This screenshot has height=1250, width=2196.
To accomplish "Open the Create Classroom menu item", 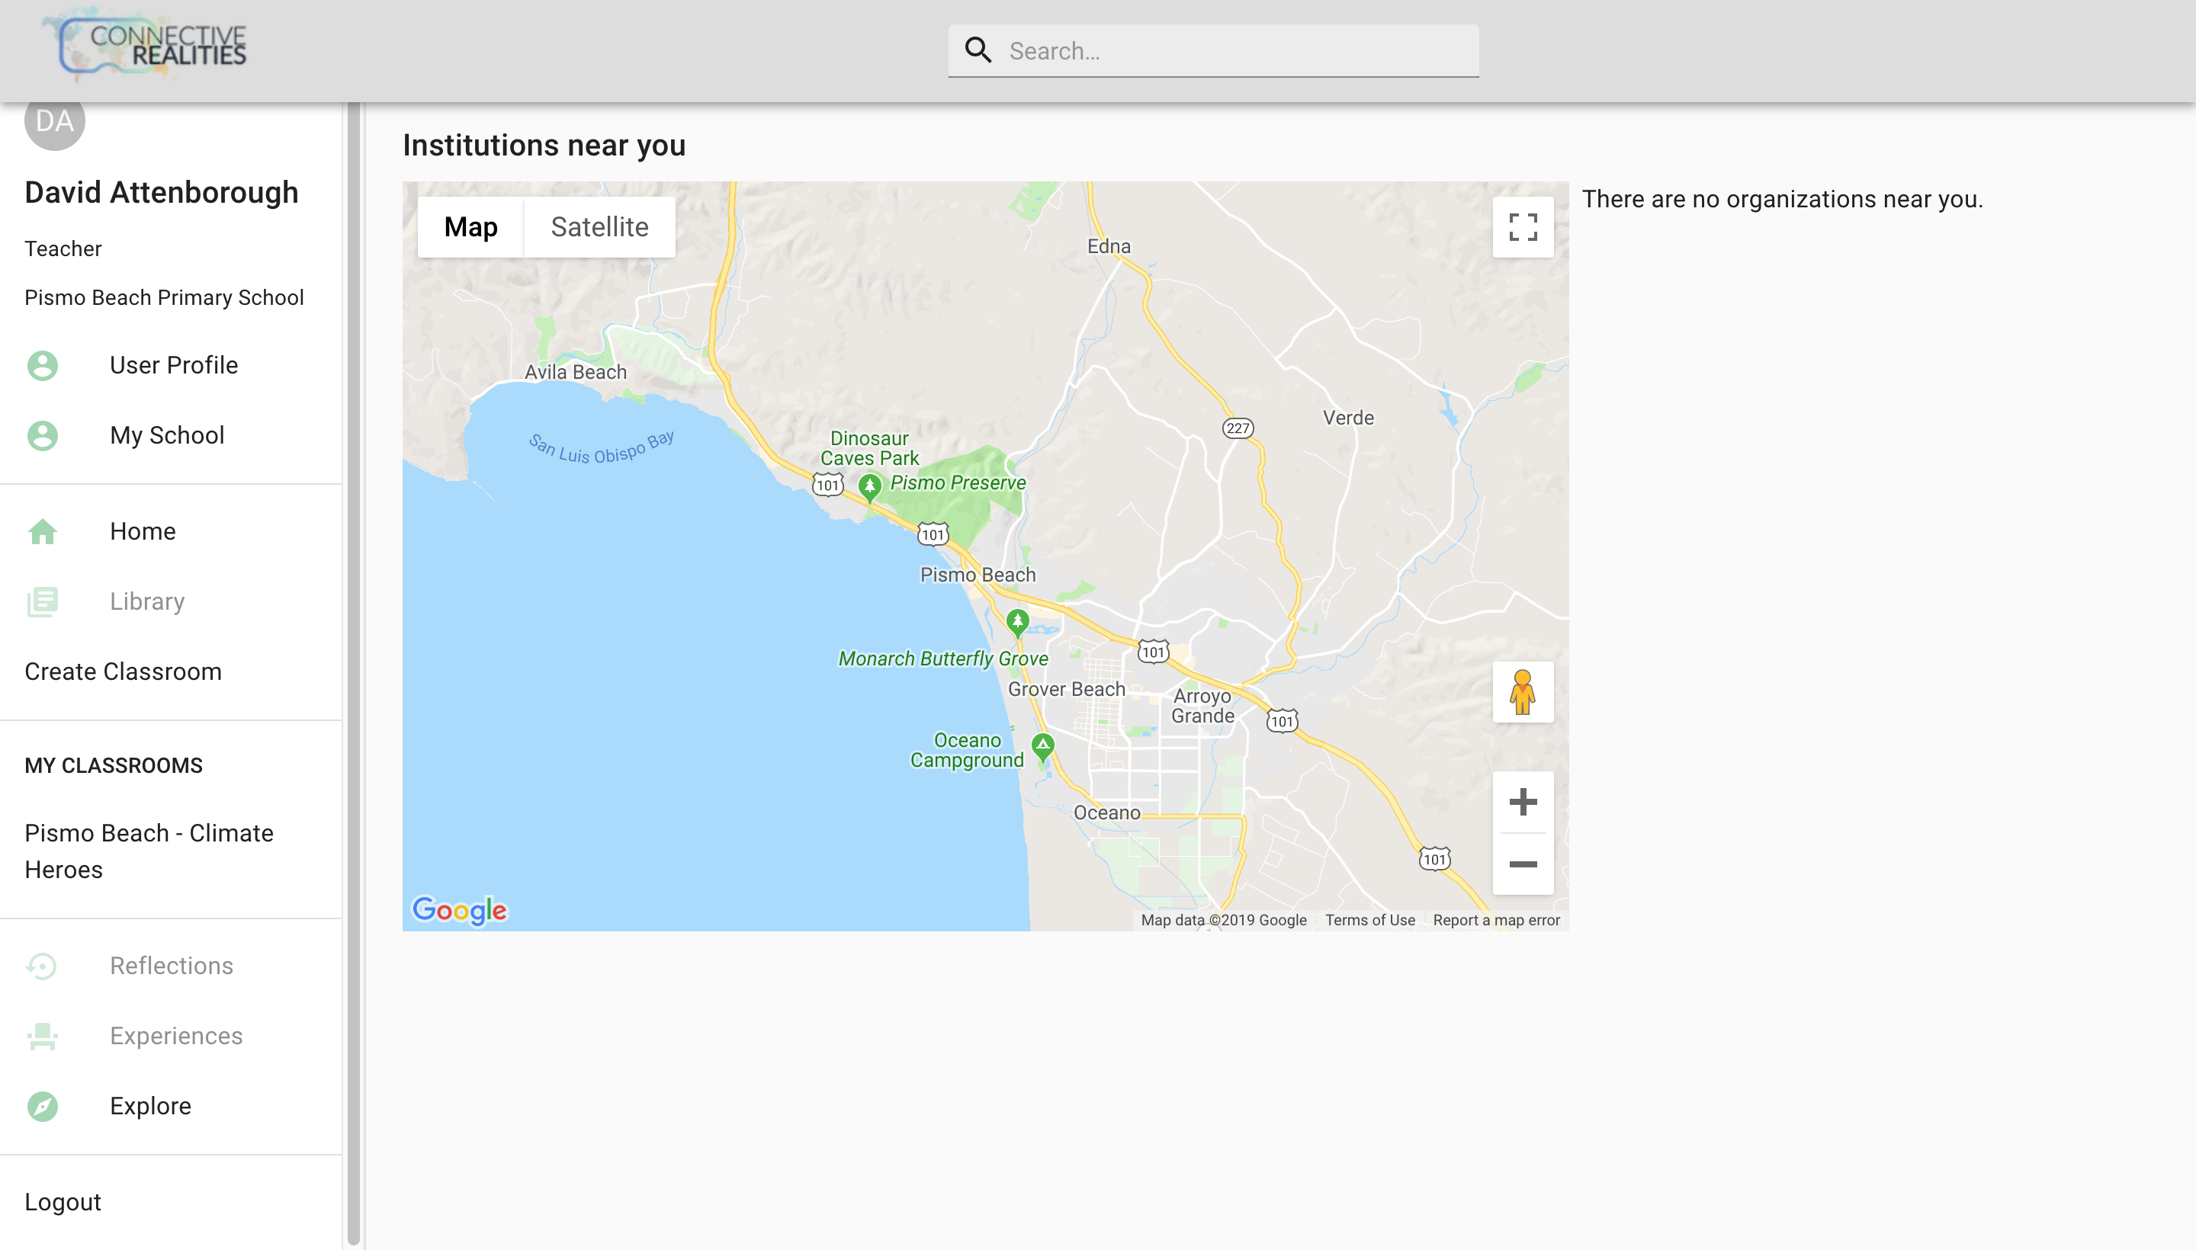I will pos(123,671).
